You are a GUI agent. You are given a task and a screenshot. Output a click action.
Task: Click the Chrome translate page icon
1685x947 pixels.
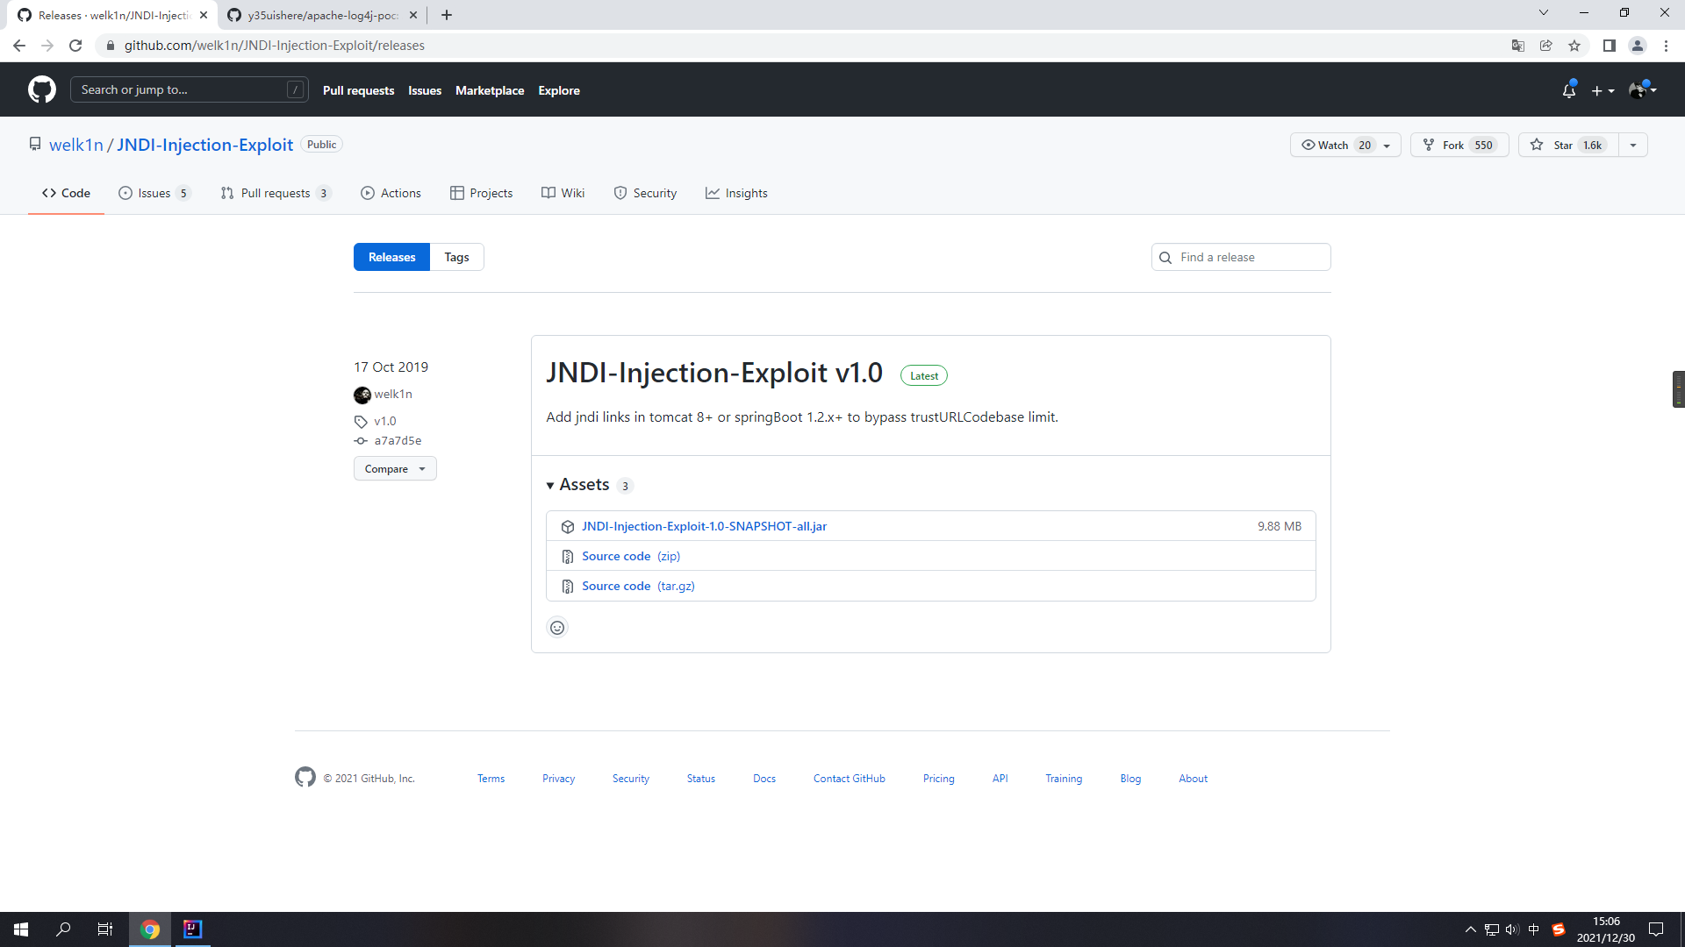[x=1517, y=46]
